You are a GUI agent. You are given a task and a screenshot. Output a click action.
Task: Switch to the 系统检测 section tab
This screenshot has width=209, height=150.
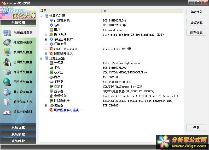pos(18,22)
